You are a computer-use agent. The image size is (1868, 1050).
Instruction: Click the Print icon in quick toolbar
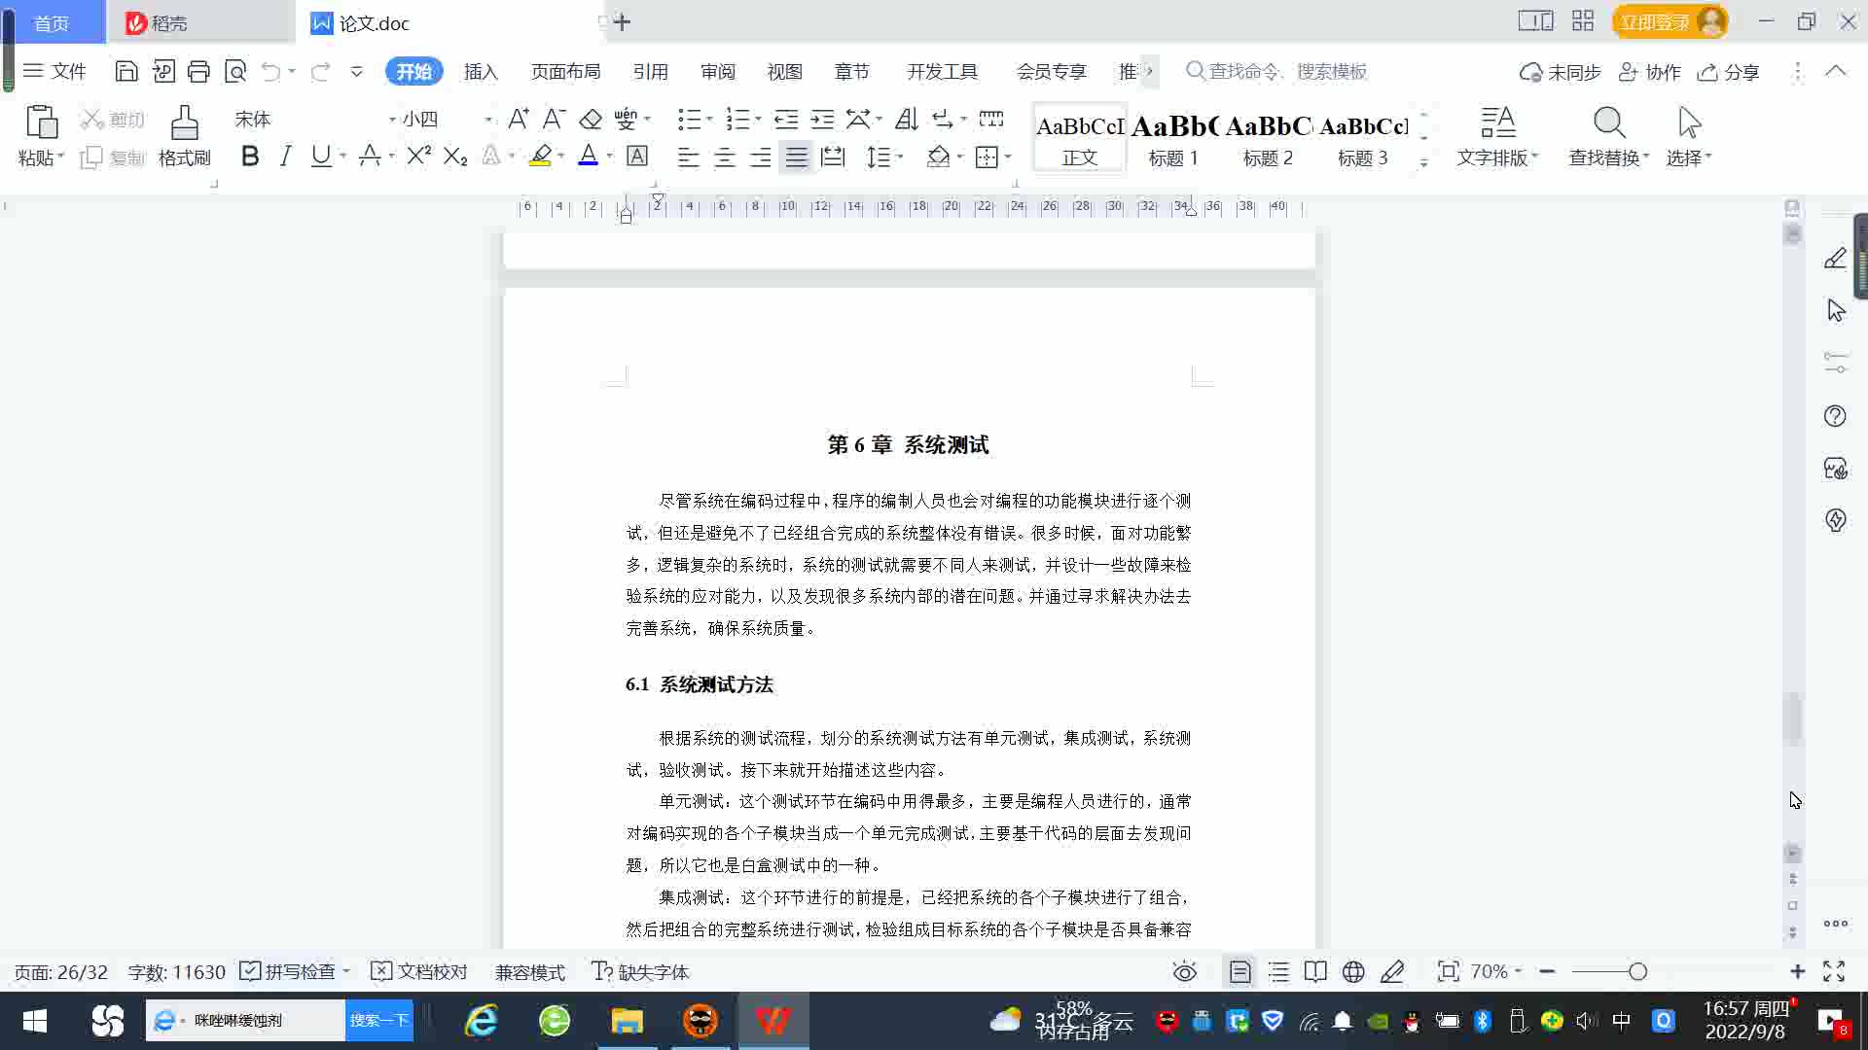(198, 71)
